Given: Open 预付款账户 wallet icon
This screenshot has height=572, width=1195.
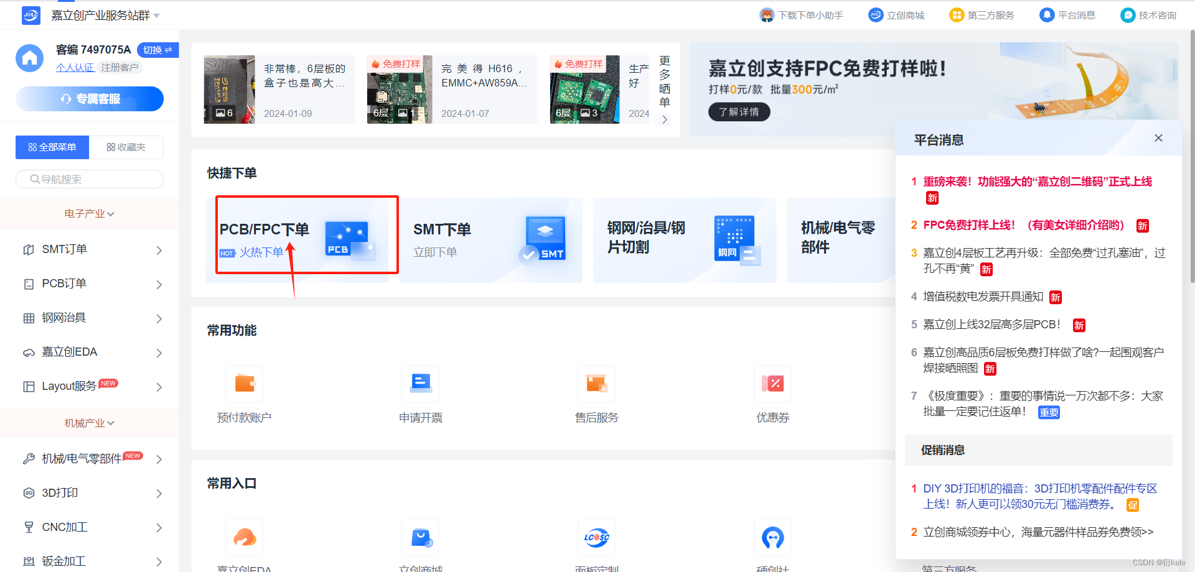Looking at the screenshot, I should click(245, 383).
